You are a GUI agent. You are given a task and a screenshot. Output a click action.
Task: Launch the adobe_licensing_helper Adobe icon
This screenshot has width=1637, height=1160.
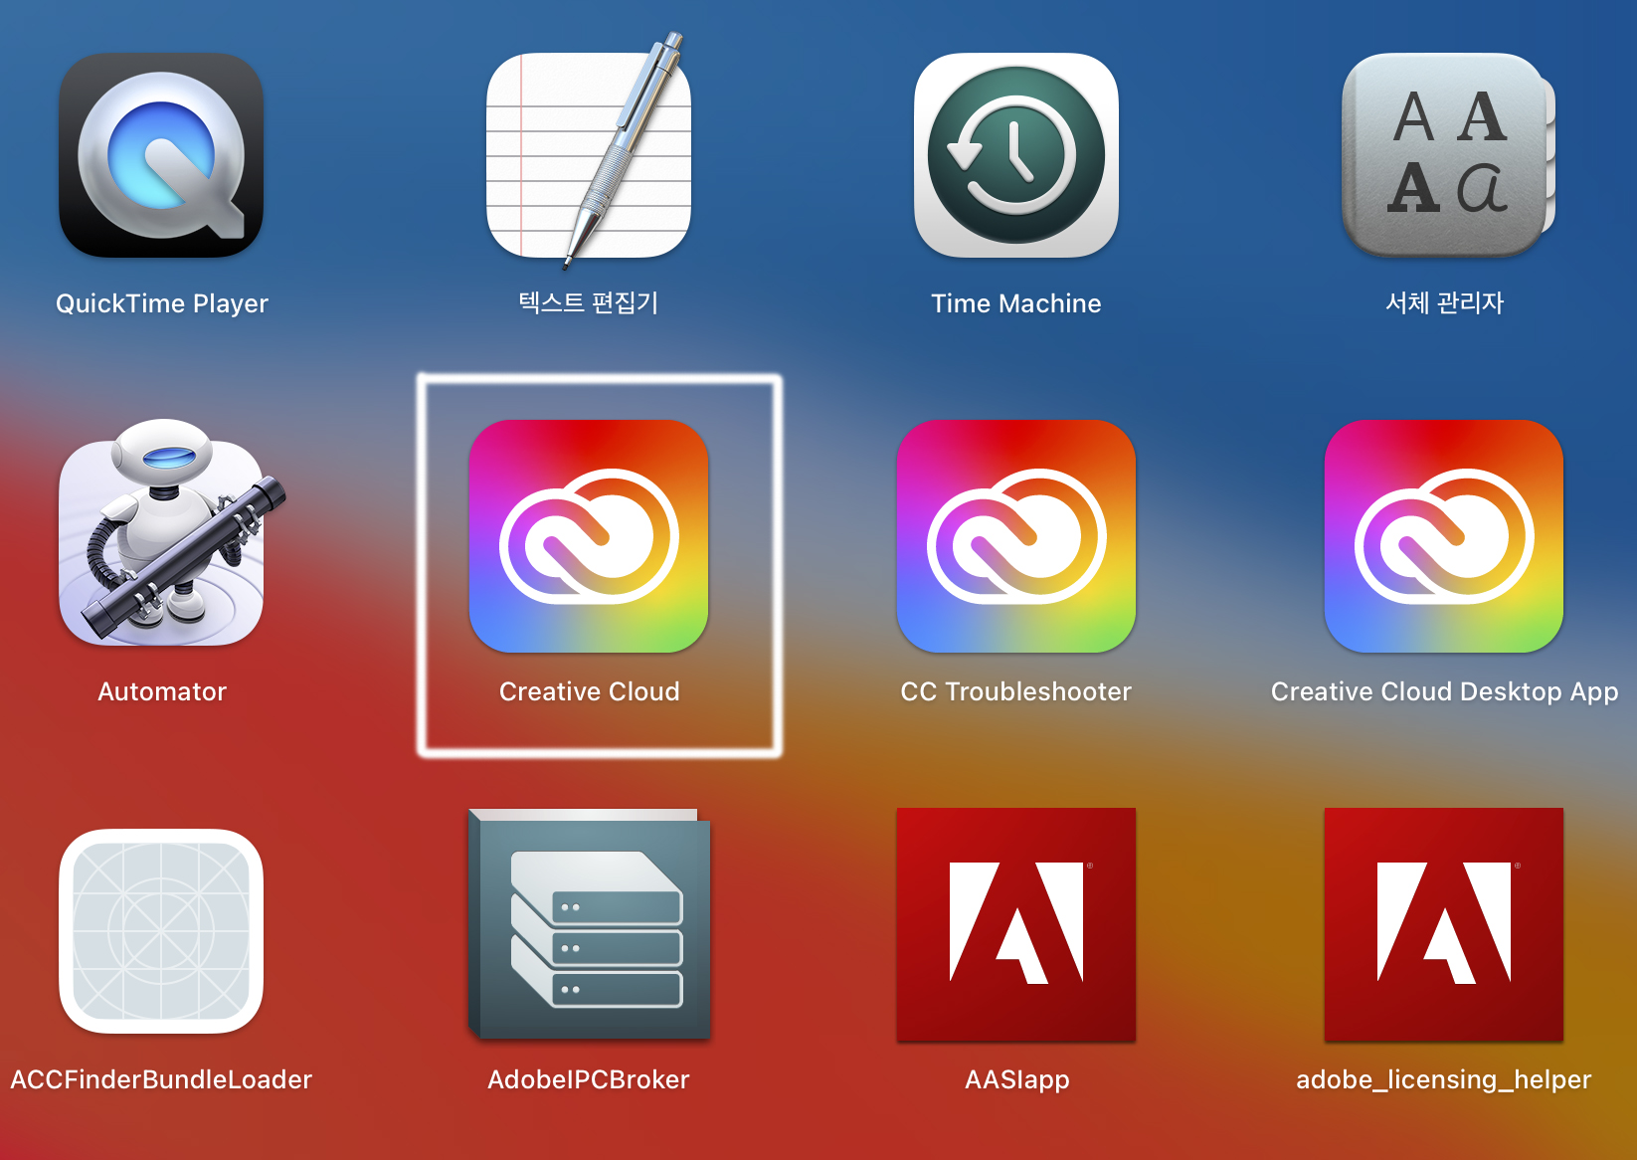1444,924
